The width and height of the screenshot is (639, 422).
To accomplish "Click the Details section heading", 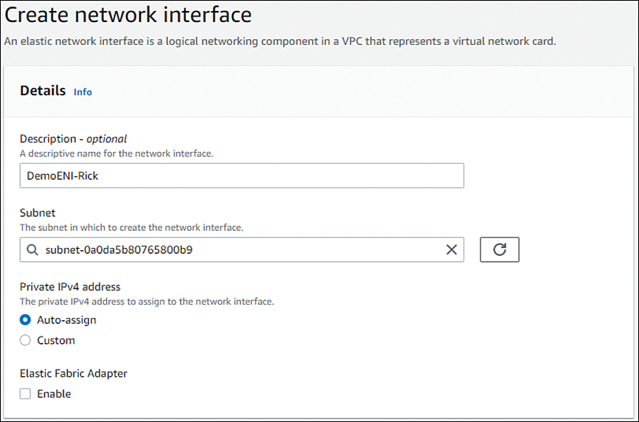I will tap(43, 91).
